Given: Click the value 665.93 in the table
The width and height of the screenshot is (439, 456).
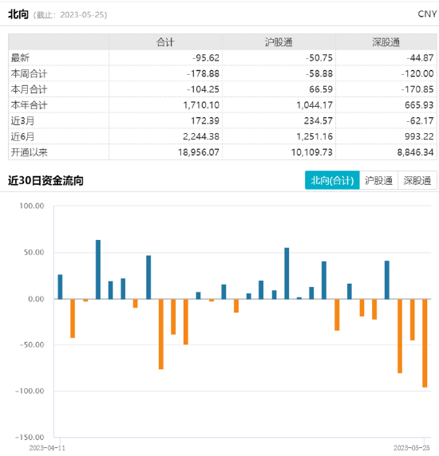Looking at the screenshot, I should 419,104.
